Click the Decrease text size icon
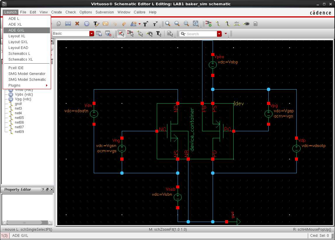The width and height of the screenshot is (335, 240). click(155, 24)
